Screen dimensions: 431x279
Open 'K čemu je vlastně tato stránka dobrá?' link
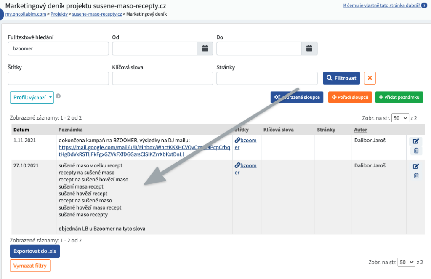coord(381,5)
